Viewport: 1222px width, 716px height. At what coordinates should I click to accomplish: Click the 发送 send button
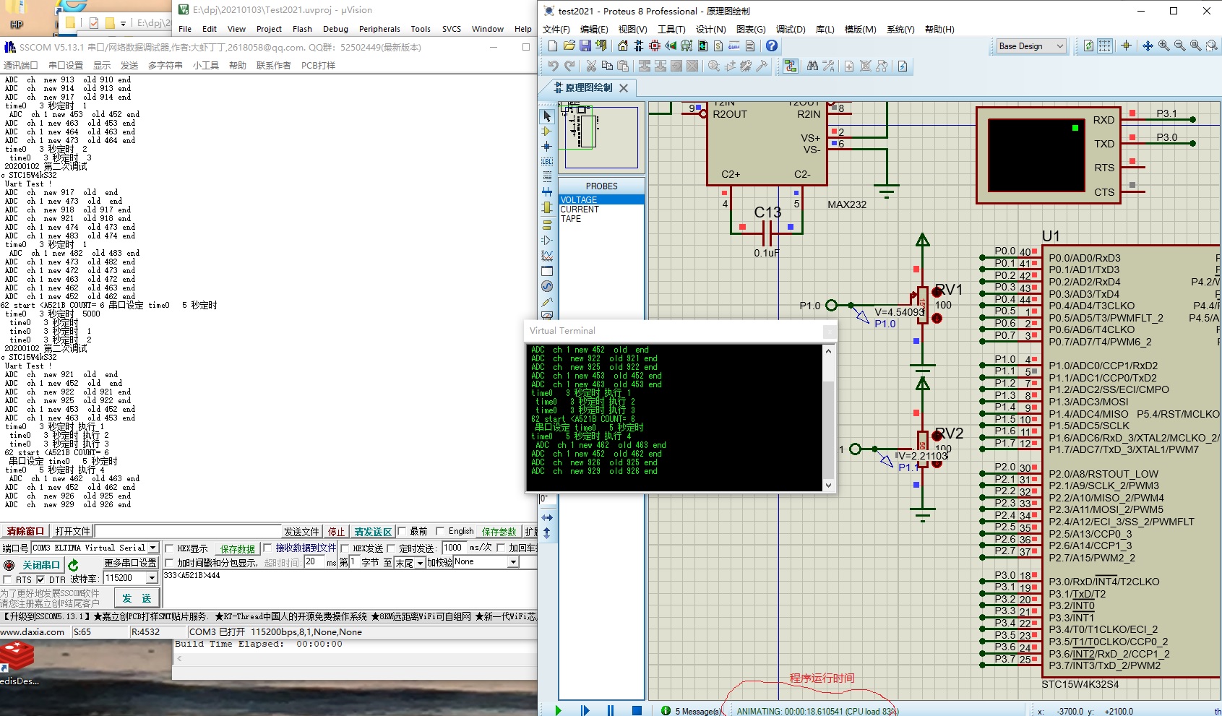[137, 598]
